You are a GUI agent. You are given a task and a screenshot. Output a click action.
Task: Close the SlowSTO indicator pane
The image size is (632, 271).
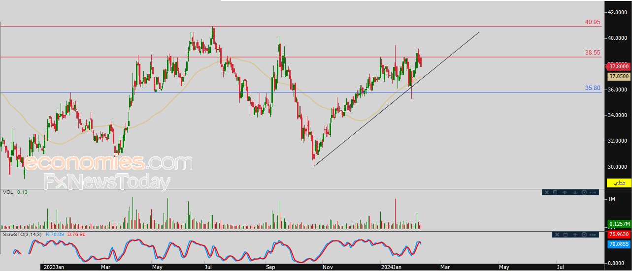tap(557, 235)
